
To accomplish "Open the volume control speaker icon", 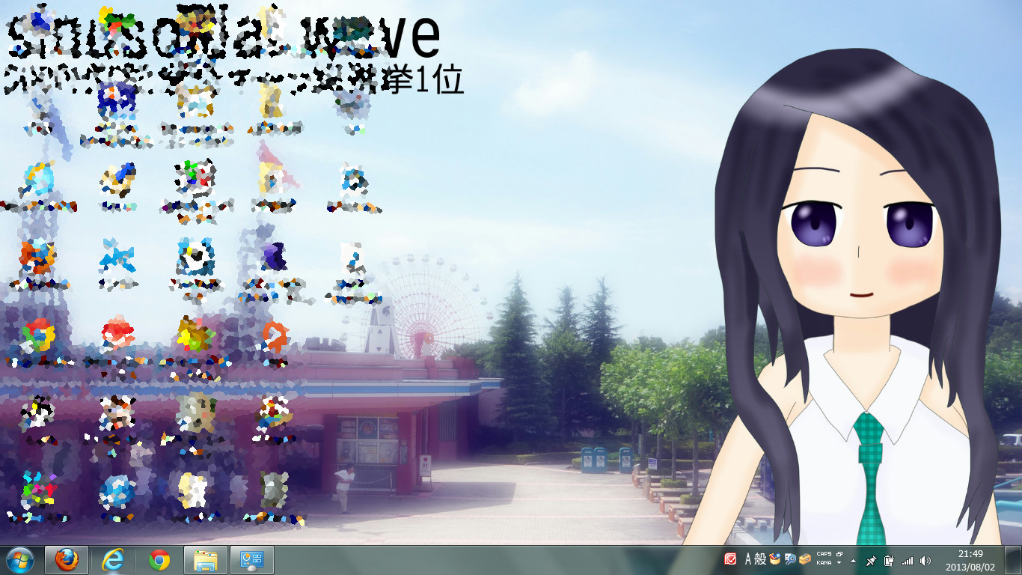I will tap(925, 560).
